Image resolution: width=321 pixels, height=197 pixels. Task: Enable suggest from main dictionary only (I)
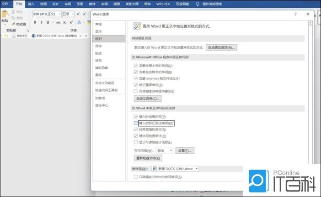pos(135,91)
